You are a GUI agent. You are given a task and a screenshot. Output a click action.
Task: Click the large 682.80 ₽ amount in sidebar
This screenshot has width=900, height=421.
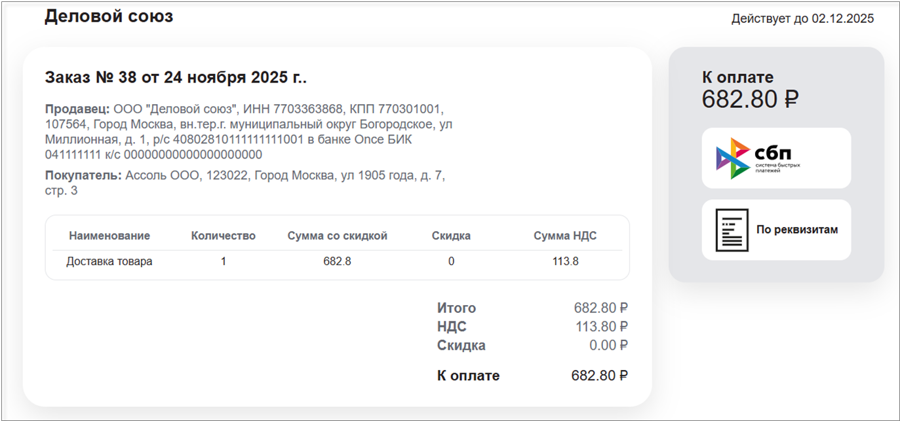(750, 100)
